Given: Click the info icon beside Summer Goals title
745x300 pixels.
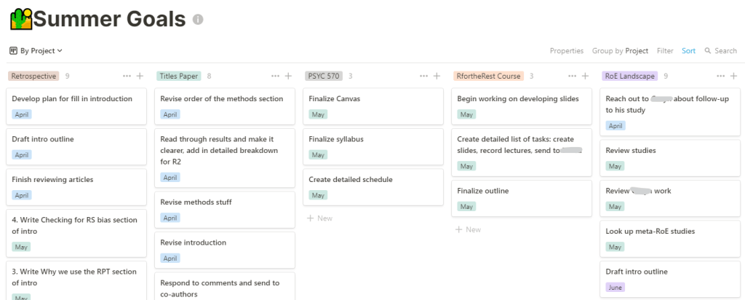Looking at the screenshot, I should click(x=198, y=20).
